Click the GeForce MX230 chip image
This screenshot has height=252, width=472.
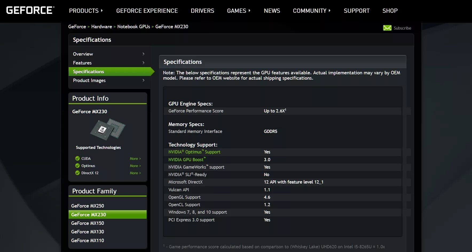108,129
